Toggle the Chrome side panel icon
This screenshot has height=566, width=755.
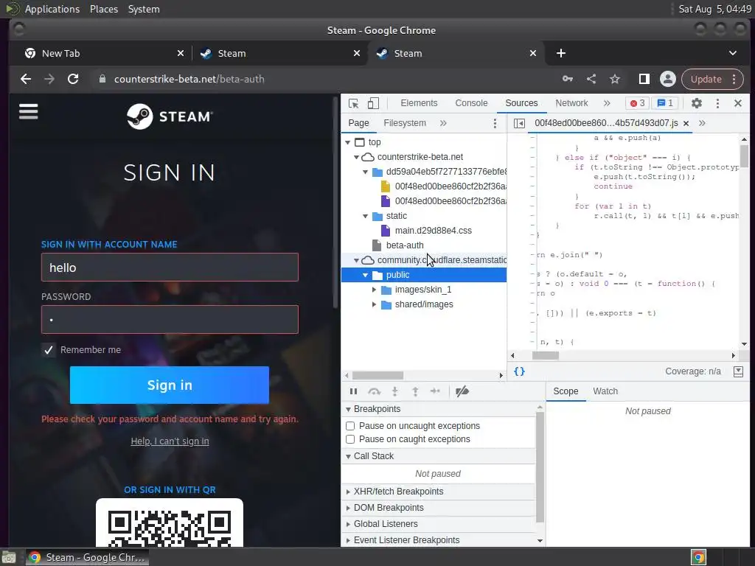644,79
